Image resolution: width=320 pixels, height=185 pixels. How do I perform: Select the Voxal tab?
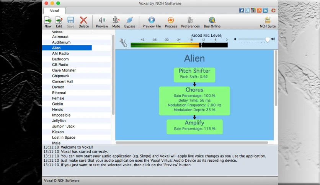(54, 11)
